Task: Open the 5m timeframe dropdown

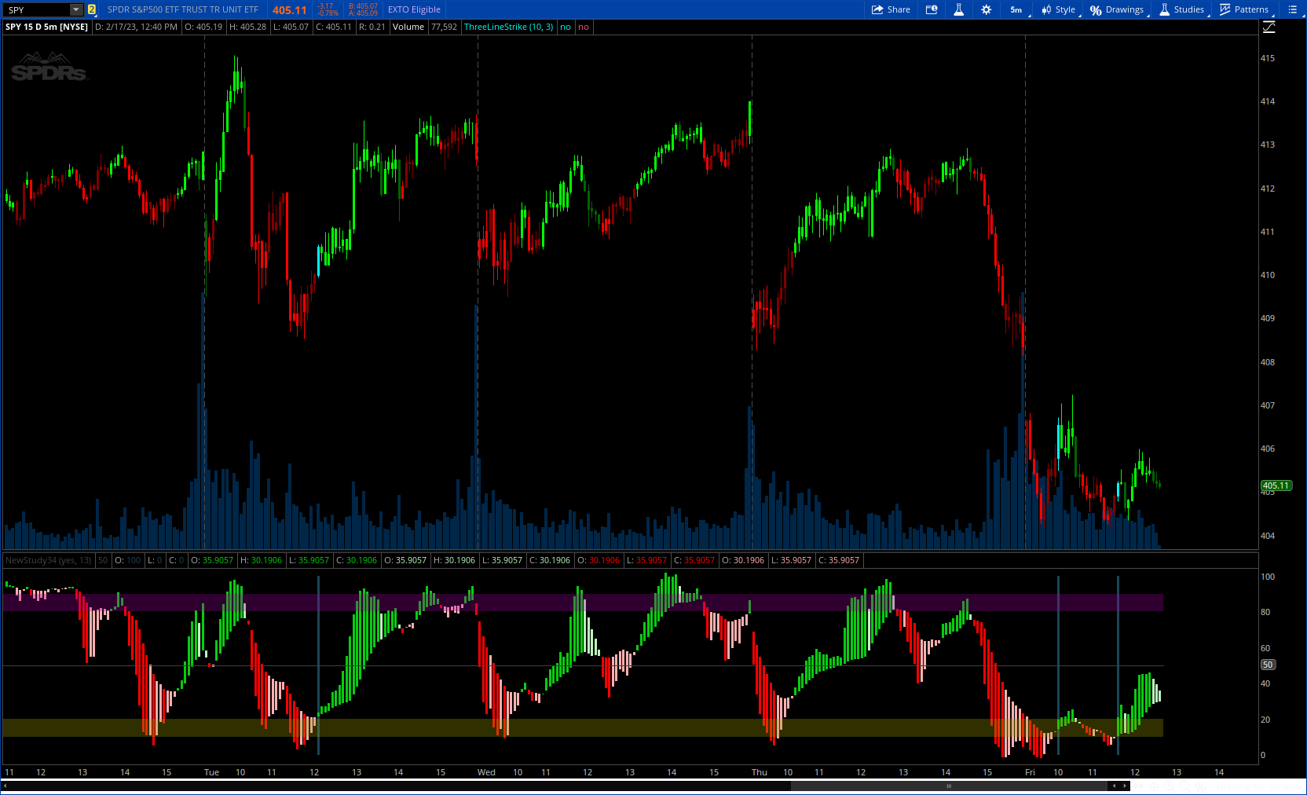Action: [x=1016, y=9]
